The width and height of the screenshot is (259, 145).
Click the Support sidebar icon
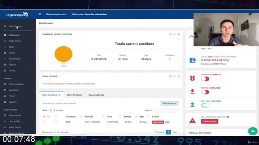(5, 102)
